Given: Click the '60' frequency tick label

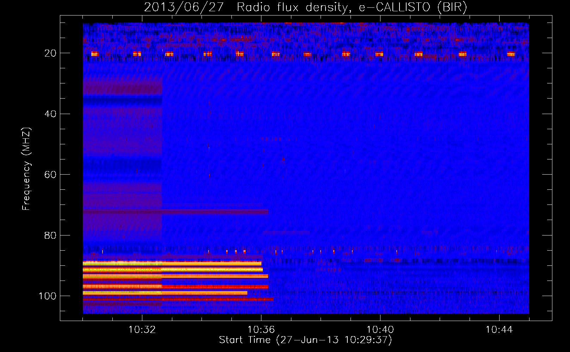Looking at the screenshot, I should tap(50, 175).
